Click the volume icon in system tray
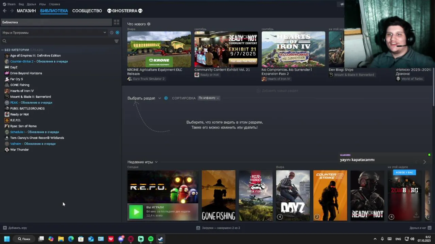Image resolution: width=435 pixels, height=244 pixels. (412, 239)
